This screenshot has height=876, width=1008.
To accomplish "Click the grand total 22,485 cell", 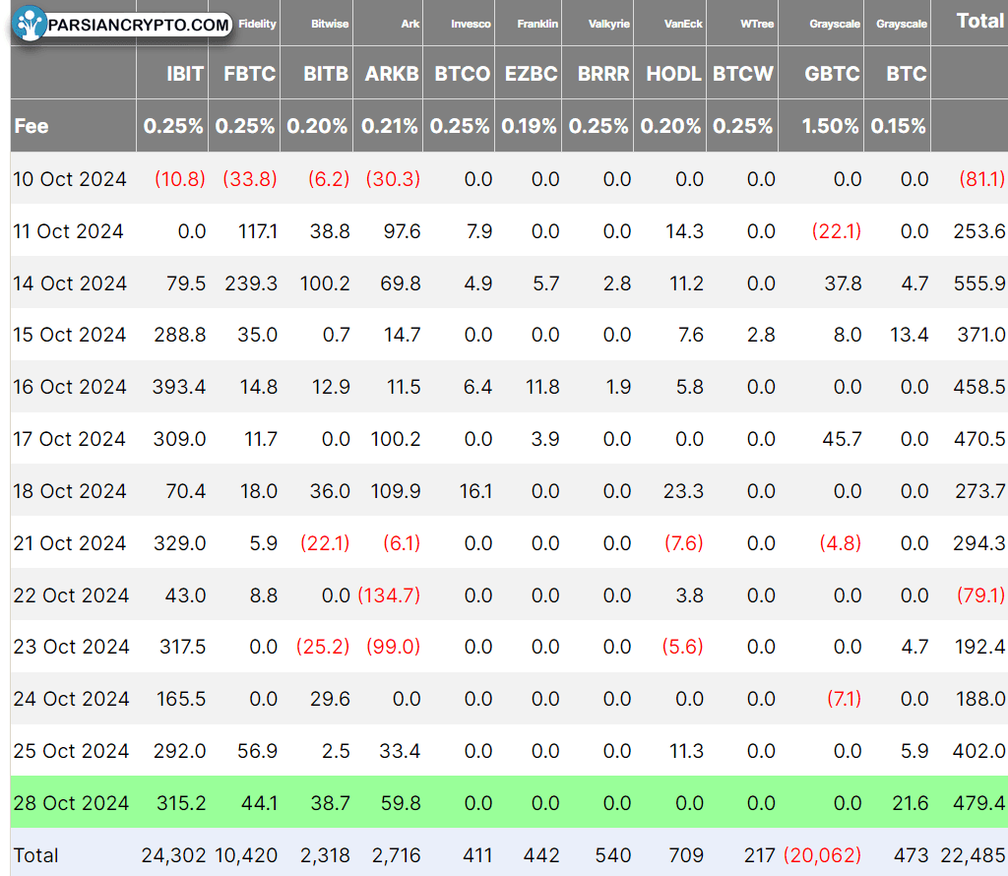I will (973, 855).
